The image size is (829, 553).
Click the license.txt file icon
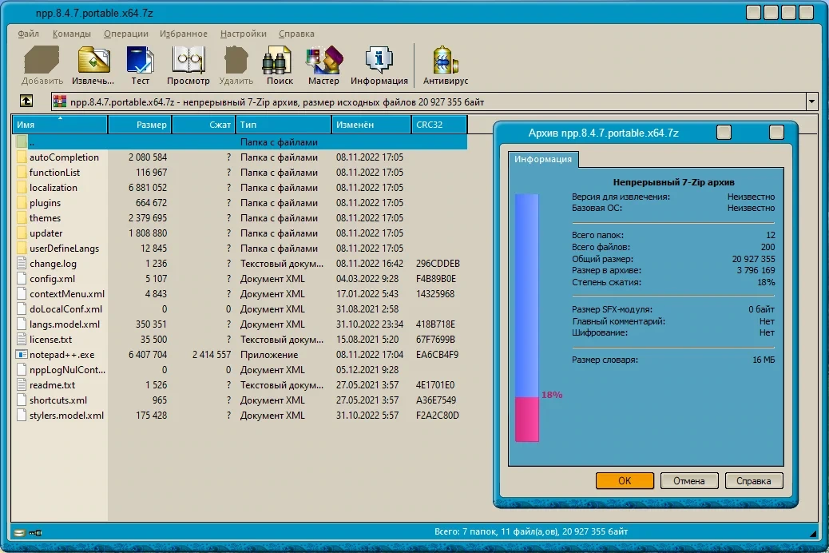(21, 339)
